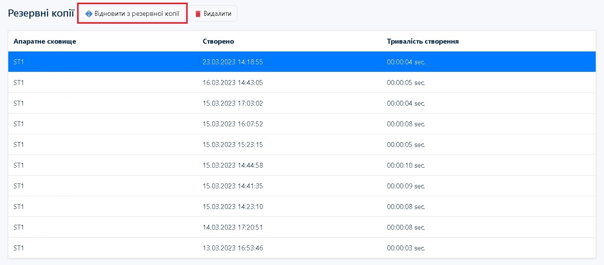The image size is (604, 265).
Task: Sort by the 'Апаратне сховище' column header
Action: click(45, 41)
